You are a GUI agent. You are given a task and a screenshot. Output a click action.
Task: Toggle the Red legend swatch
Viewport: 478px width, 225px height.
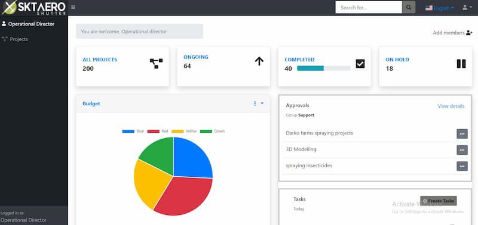(x=154, y=131)
